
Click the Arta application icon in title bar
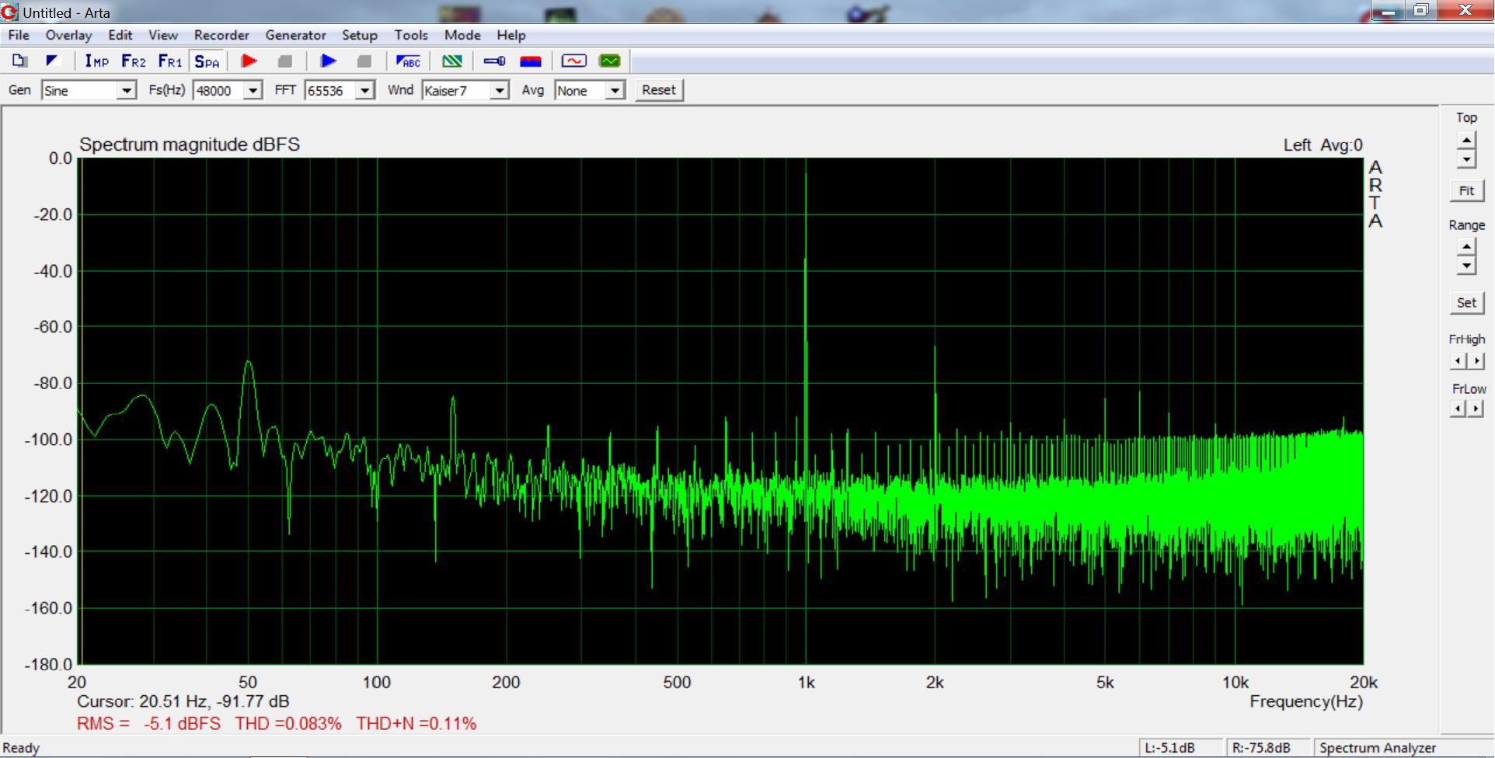pyautogui.click(x=9, y=12)
